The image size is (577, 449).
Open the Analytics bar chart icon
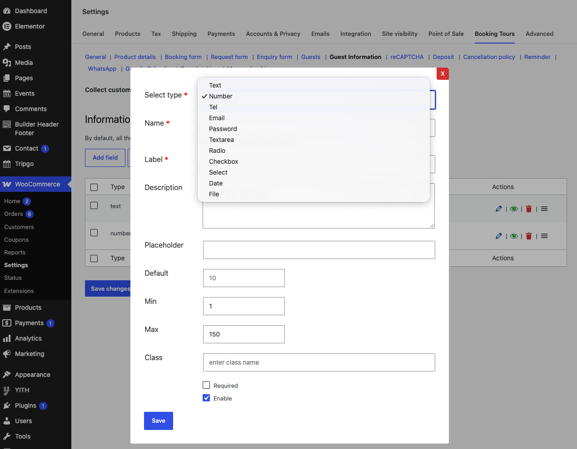[7, 338]
